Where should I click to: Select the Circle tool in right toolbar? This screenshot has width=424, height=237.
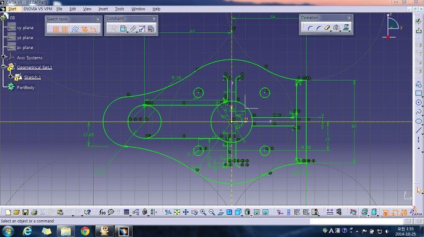pos(418,102)
